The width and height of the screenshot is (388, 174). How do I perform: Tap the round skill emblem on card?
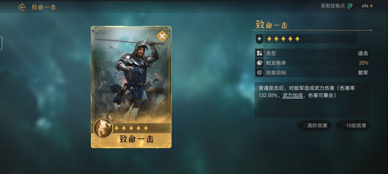[x=103, y=128]
